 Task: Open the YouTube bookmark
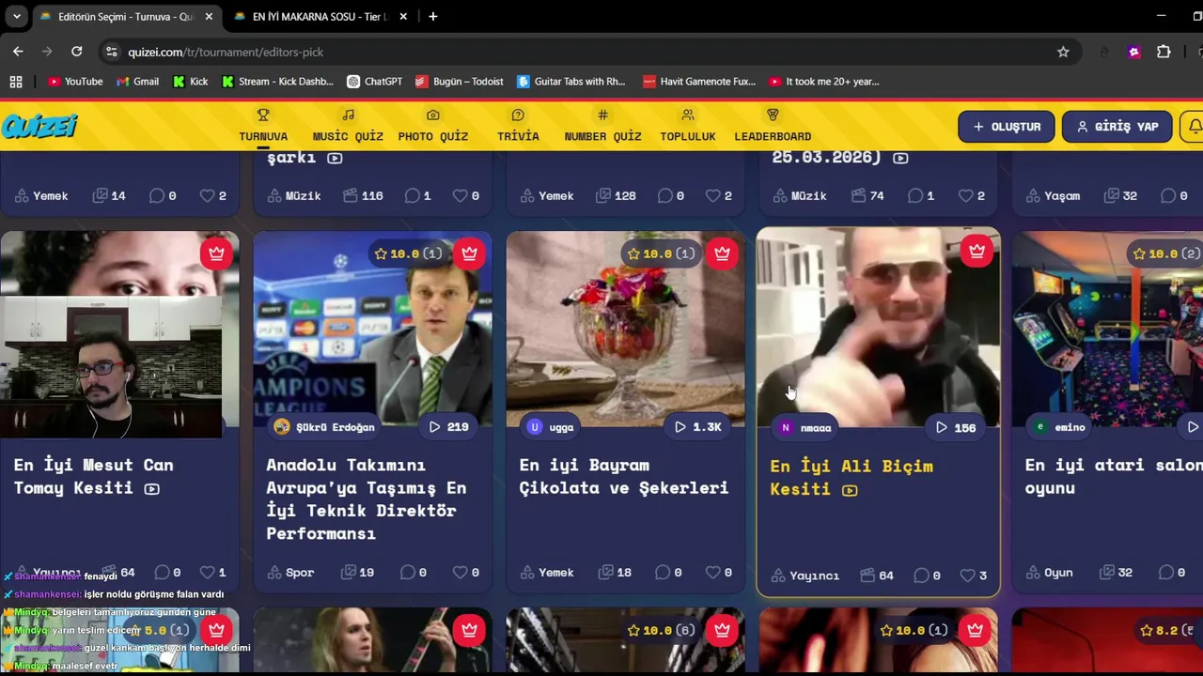75,82
